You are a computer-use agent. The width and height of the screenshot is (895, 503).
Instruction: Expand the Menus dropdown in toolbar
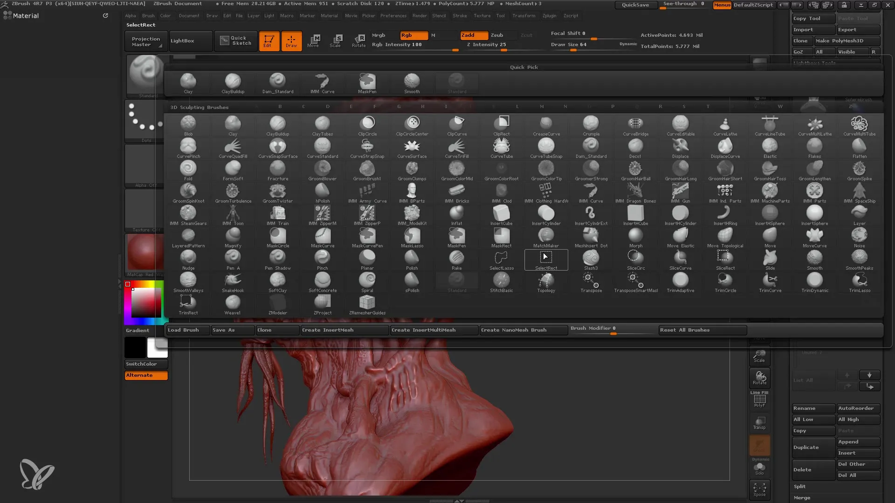coord(721,5)
